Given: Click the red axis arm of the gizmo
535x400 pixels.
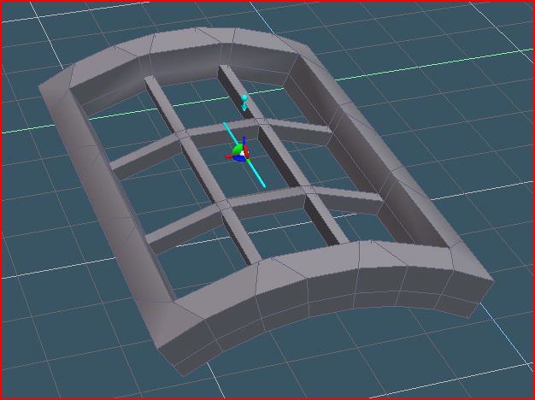Looking at the screenshot, I should tap(228, 156).
